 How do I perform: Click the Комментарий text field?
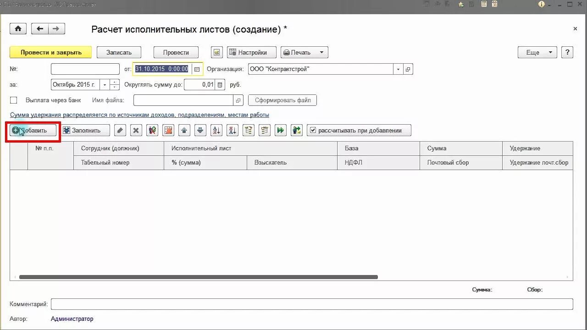(312, 304)
